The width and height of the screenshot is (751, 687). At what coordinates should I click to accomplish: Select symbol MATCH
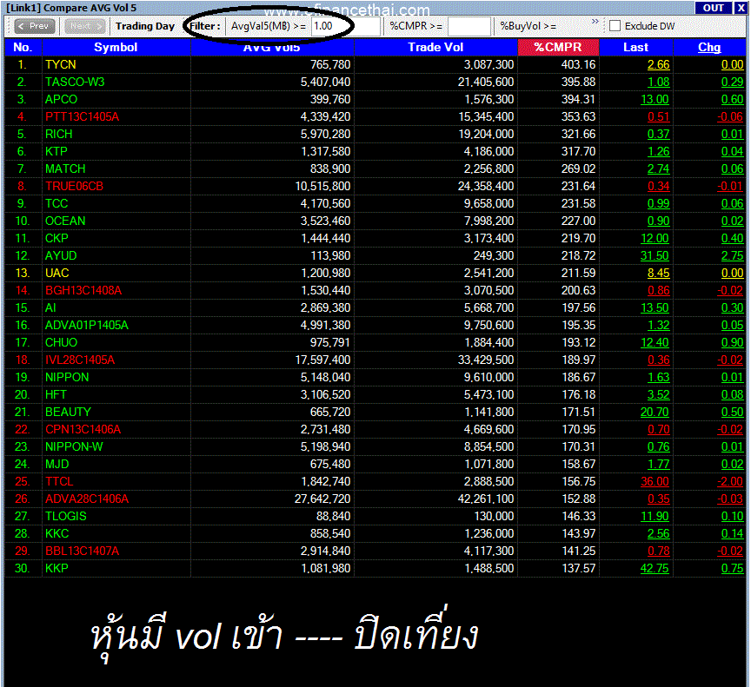click(x=65, y=168)
